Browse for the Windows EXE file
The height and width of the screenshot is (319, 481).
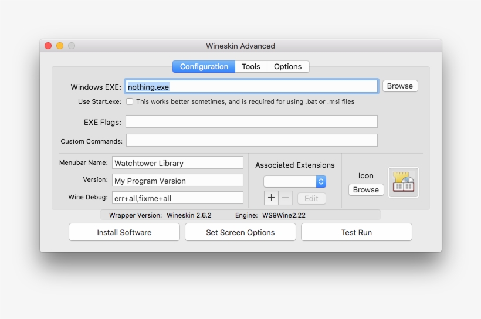click(399, 86)
